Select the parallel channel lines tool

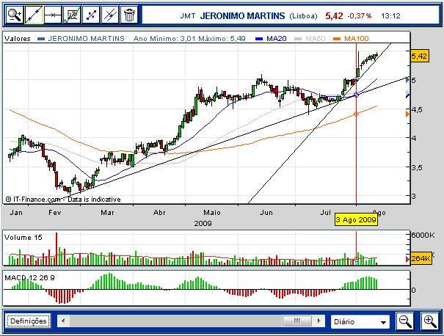110,15
